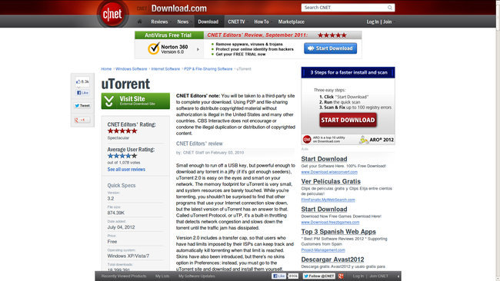Image resolution: width=500 pixels, height=281 pixels.
Task: Click the CNET Editors' red star rating
Action: coord(122,131)
